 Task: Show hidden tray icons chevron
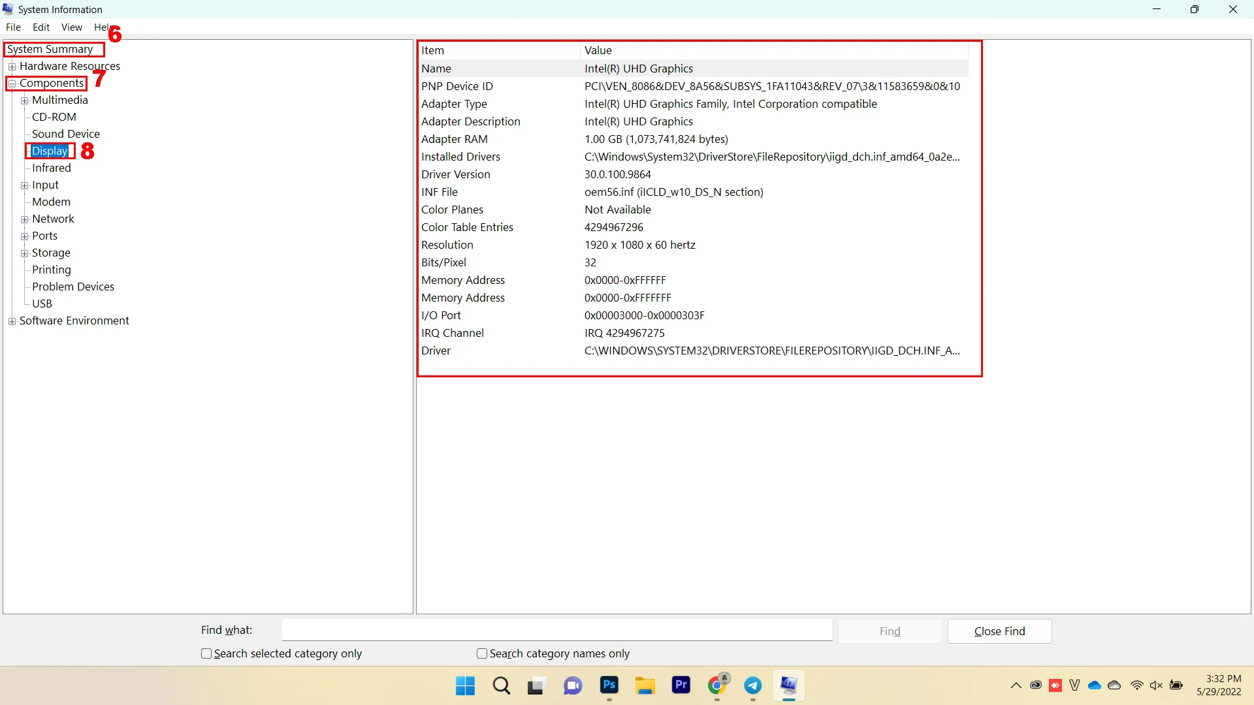tap(1016, 685)
